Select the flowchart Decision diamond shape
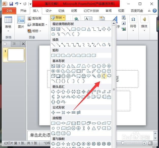 63,123
